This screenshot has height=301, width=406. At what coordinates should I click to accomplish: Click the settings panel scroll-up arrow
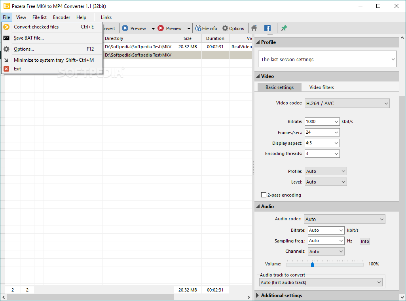[402, 38]
